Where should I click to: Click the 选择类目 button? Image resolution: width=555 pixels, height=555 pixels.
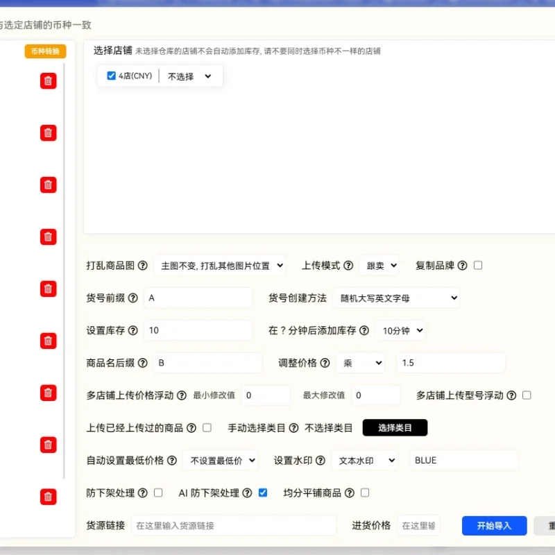click(x=395, y=427)
